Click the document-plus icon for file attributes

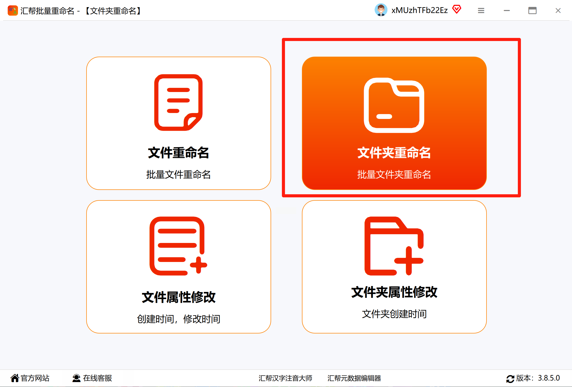(178, 246)
